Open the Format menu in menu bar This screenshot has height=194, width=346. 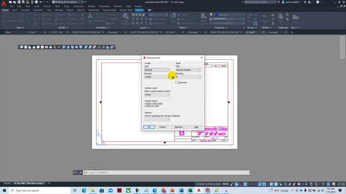[x=47, y=6]
